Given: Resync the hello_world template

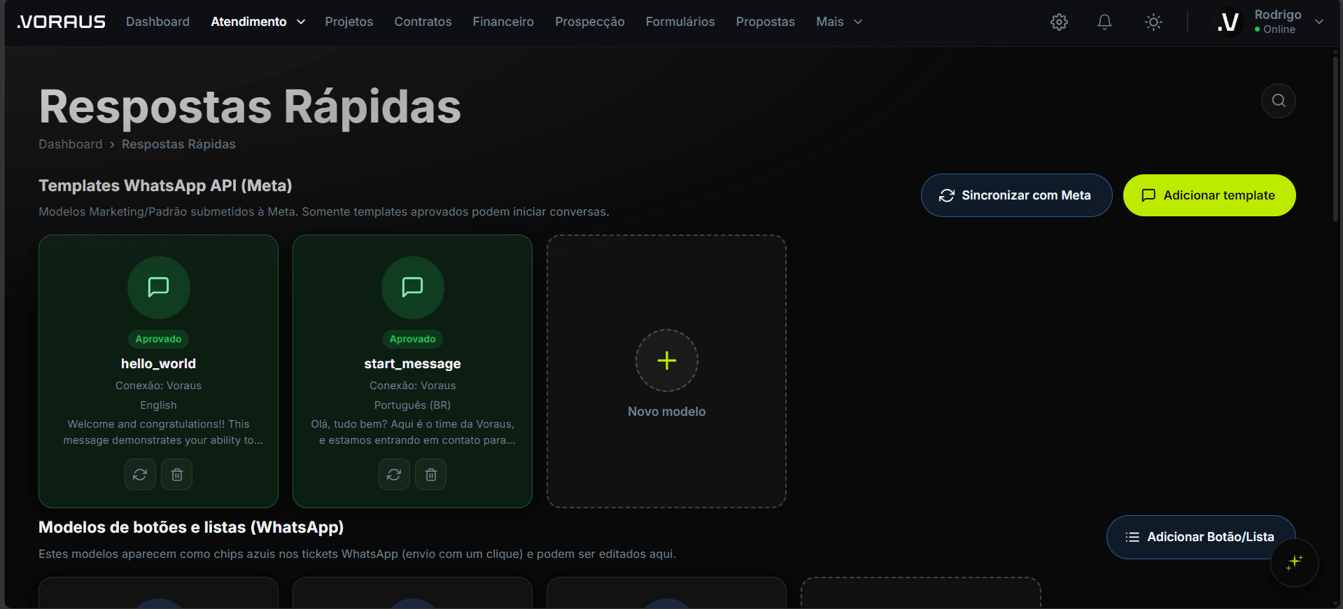Looking at the screenshot, I should [140, 475].
